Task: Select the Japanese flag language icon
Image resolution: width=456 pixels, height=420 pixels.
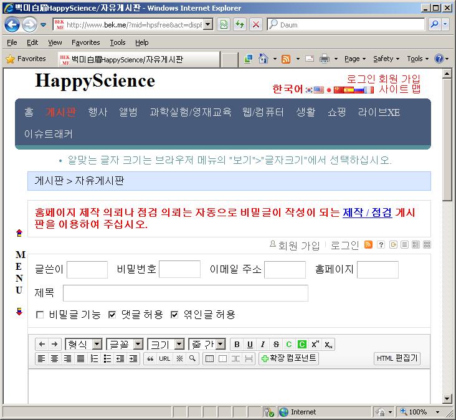Action: (329, 90)
